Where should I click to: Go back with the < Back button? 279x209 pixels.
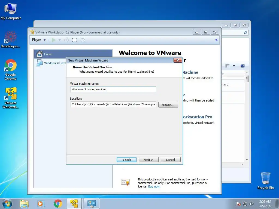(126, 159)
